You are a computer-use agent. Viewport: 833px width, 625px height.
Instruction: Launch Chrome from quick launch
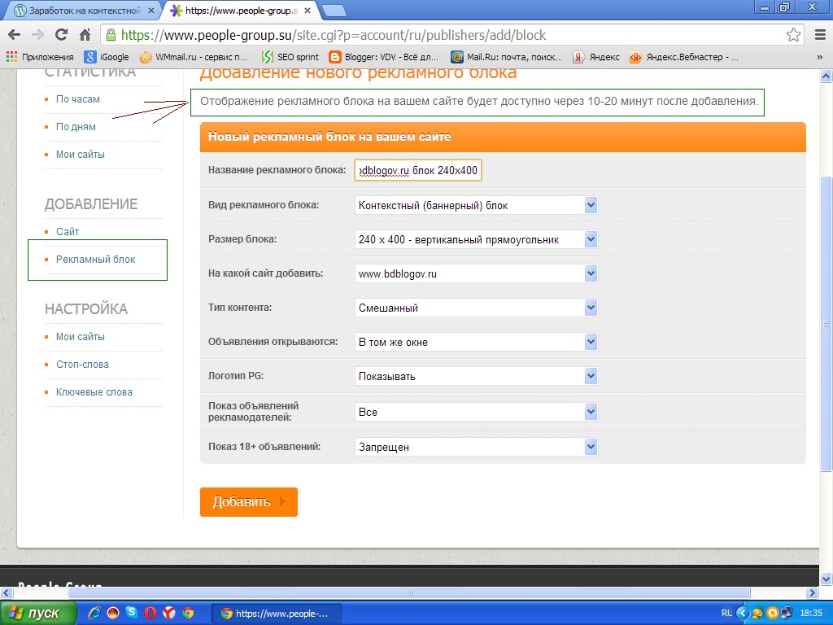[188, 613]
